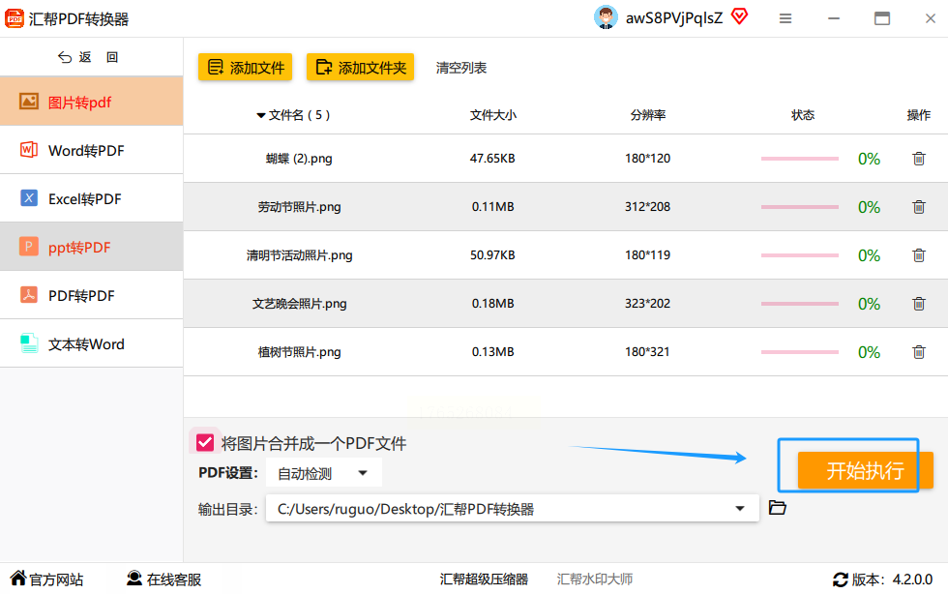Viewport: 948px width, 594px height.
Task: Click trash icon for 劳动节照片.png
Action: pos(918,207)
